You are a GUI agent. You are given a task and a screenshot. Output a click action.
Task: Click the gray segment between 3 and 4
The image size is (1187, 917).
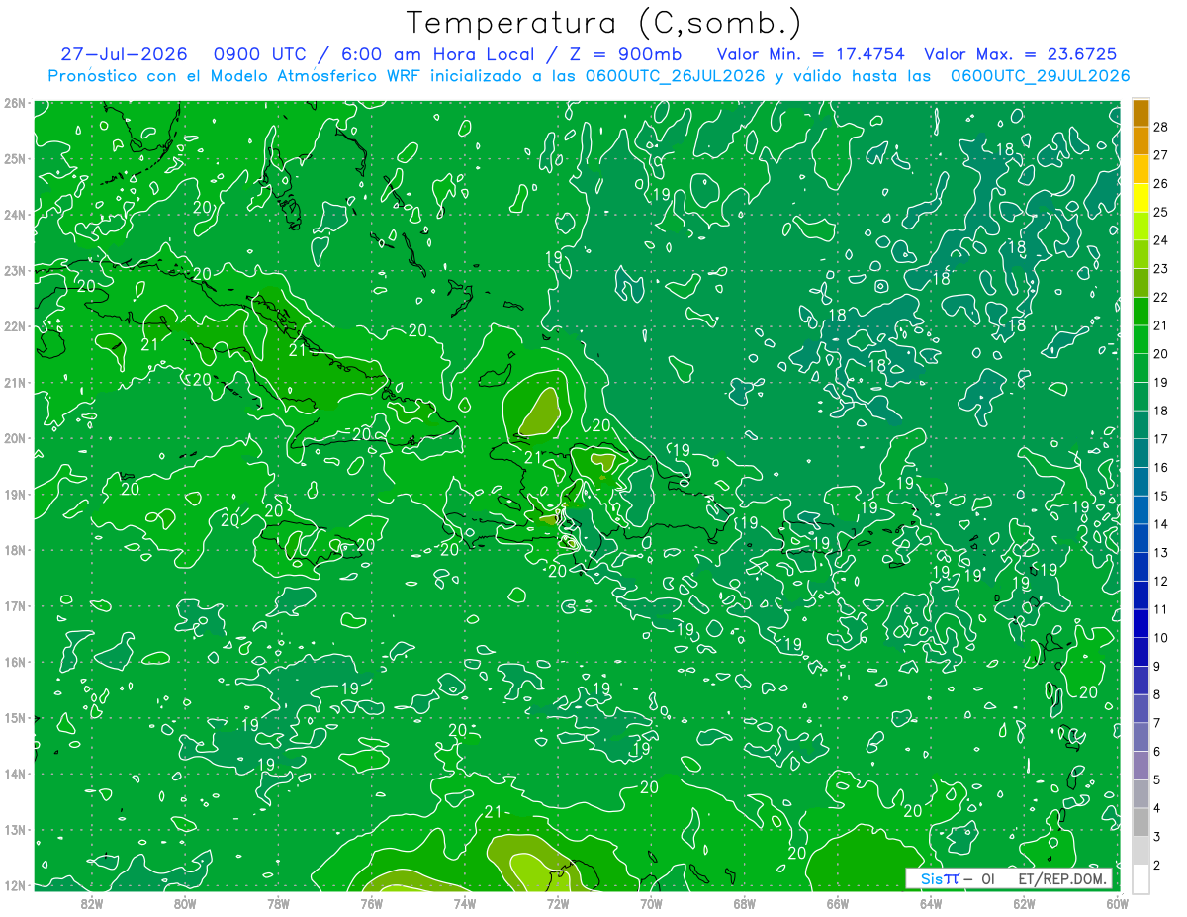tap(1141, 822)
